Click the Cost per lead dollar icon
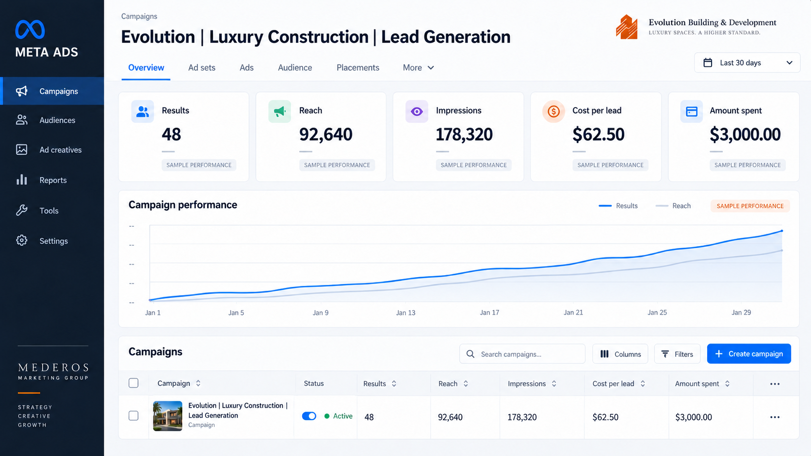This screenshot has height=456, width=811. pos(553,111)
